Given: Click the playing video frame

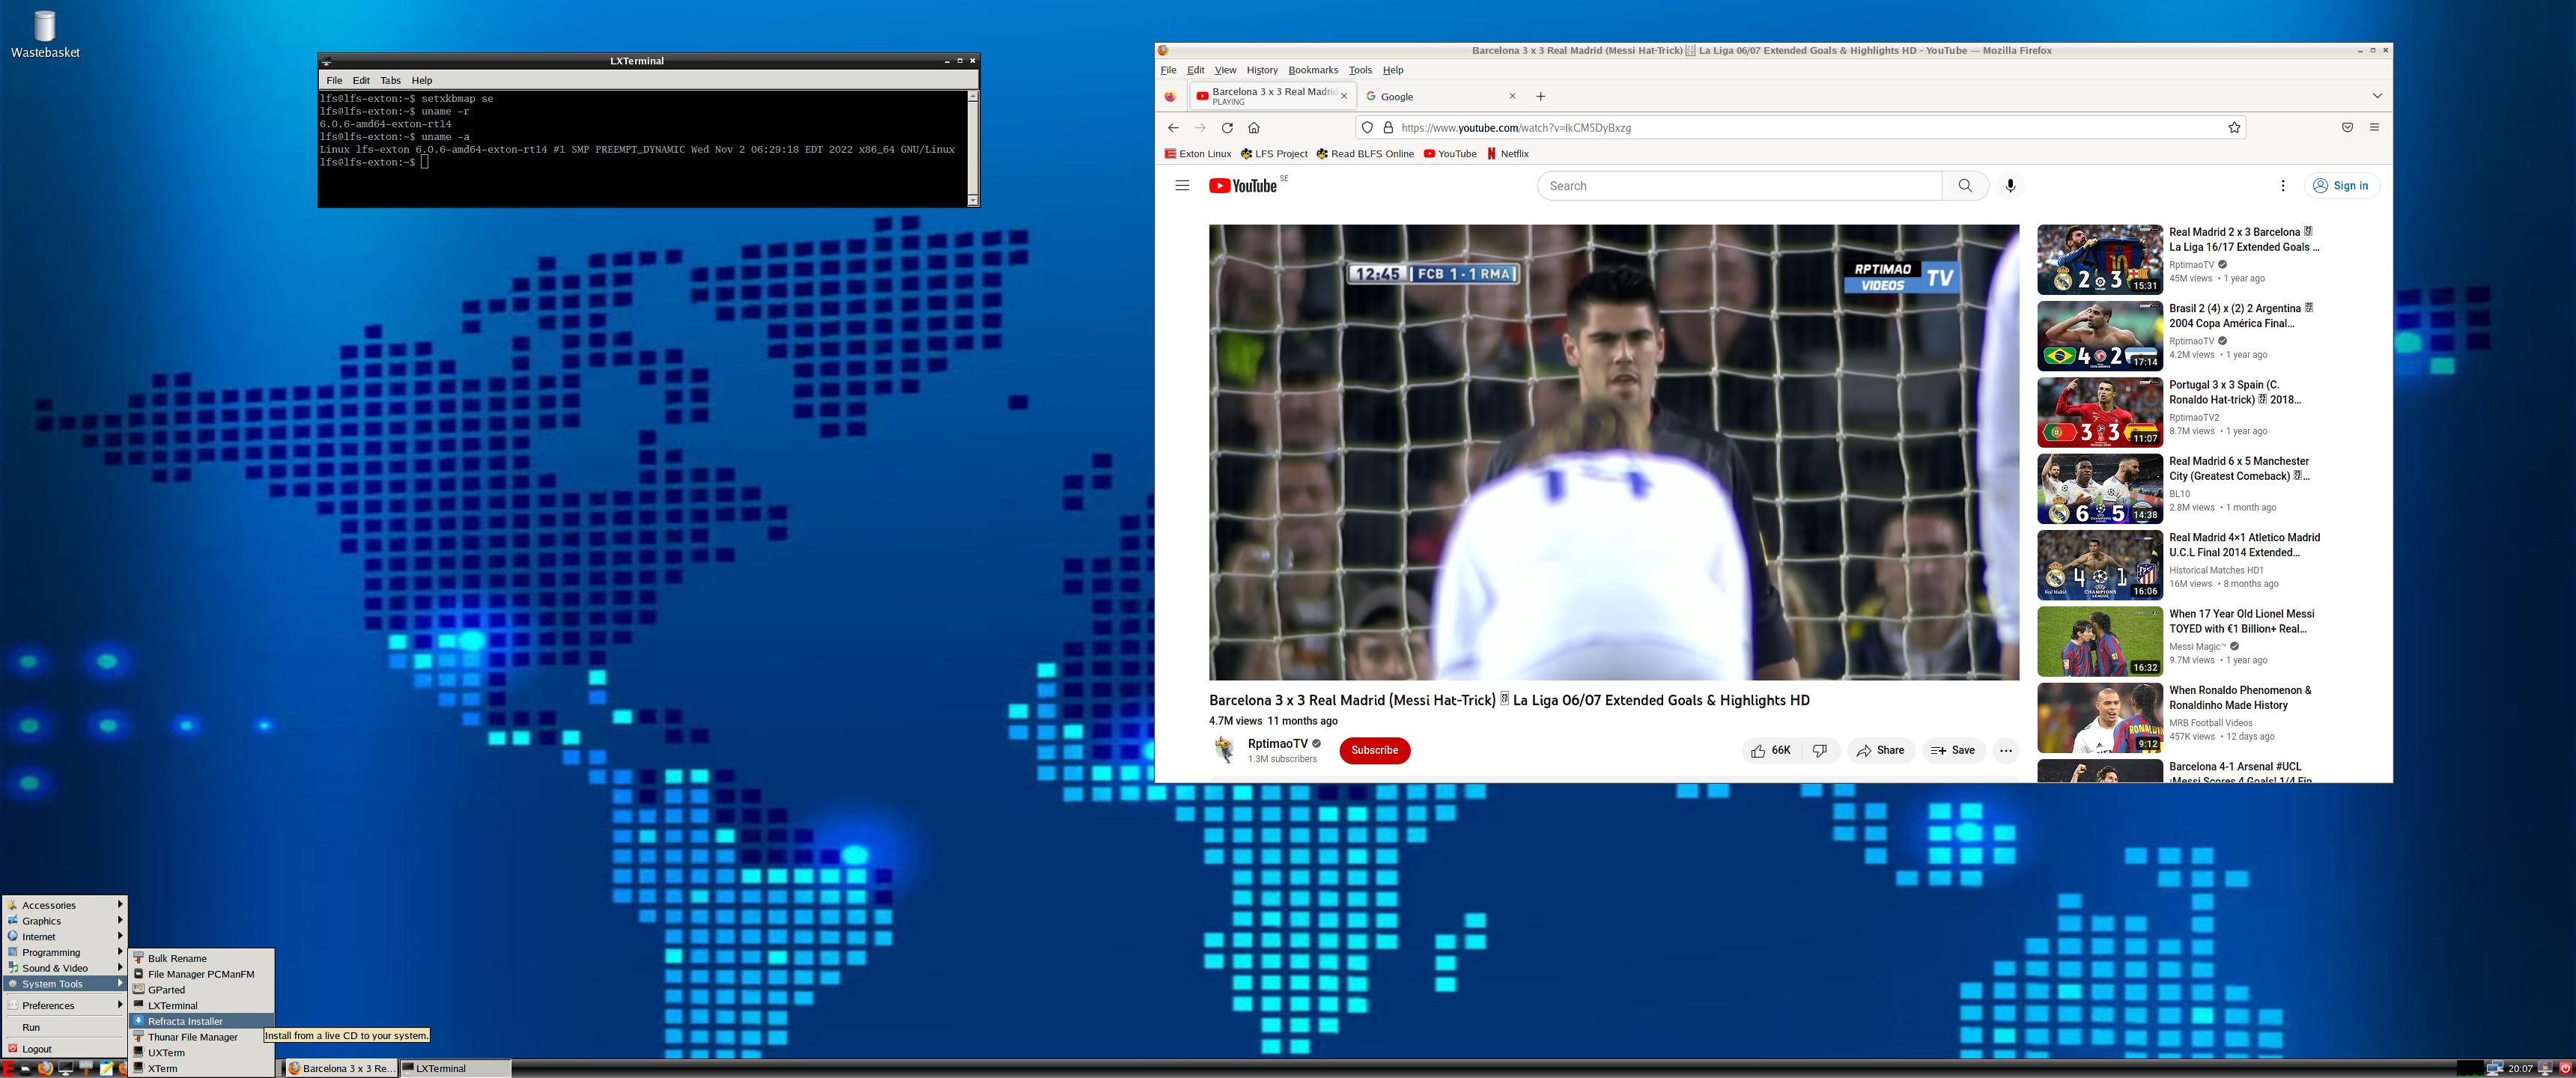Looking at the screenshot, I should click(1614, 452).
